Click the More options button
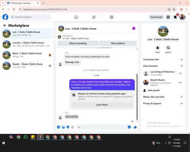 point(118,43)
